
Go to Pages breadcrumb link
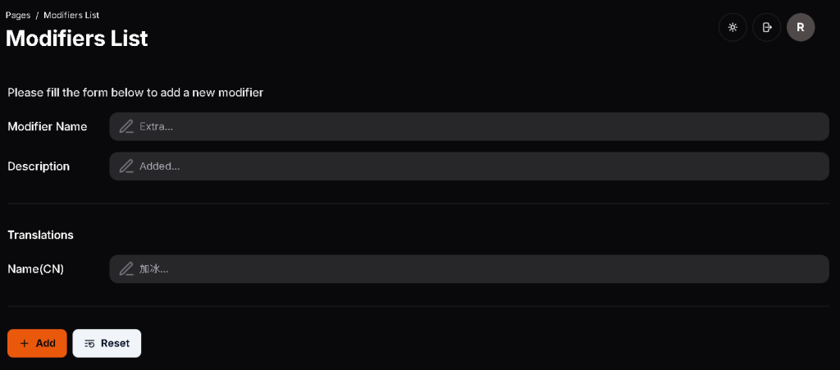click(18, 15)
